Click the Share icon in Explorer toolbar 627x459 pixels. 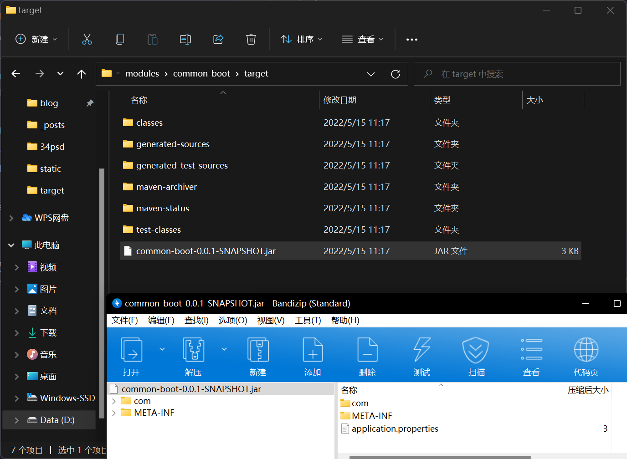coord(218,39)
